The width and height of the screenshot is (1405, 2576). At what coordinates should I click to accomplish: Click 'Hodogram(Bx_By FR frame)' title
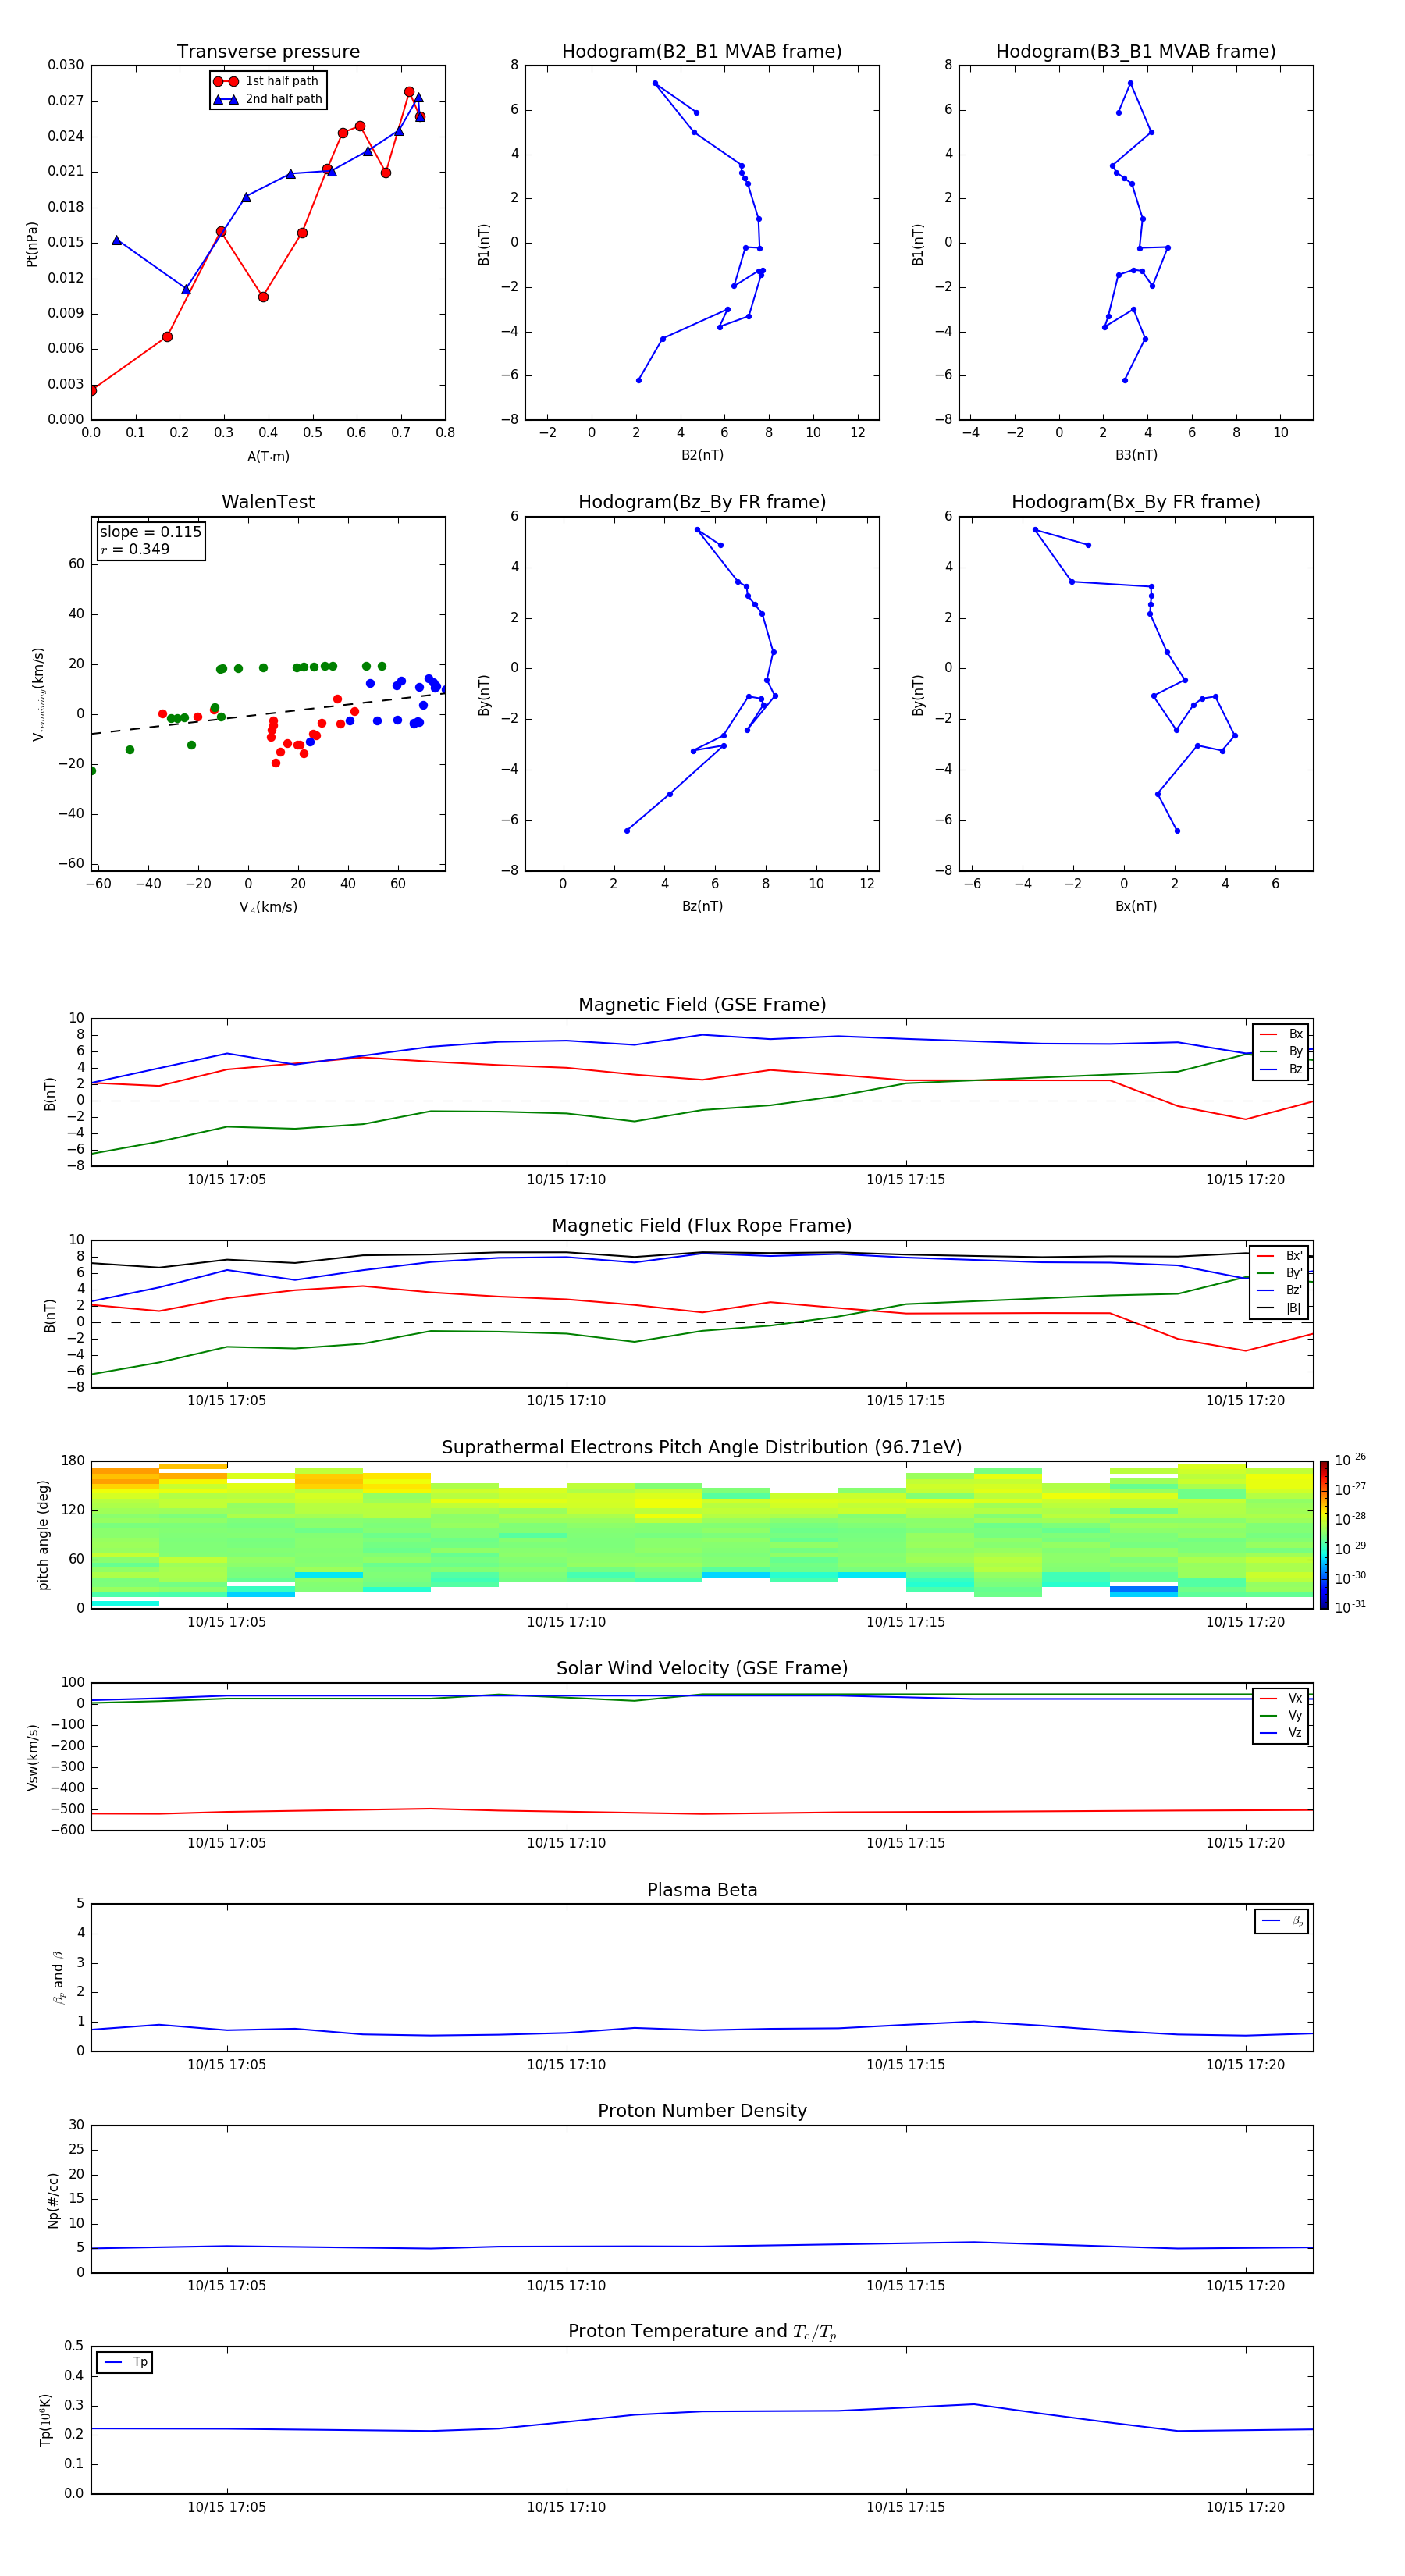pos(1136,502)
